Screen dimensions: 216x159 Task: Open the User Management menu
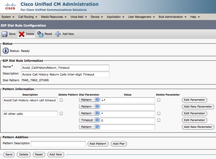pyautogui.click(x=141, y=17)
